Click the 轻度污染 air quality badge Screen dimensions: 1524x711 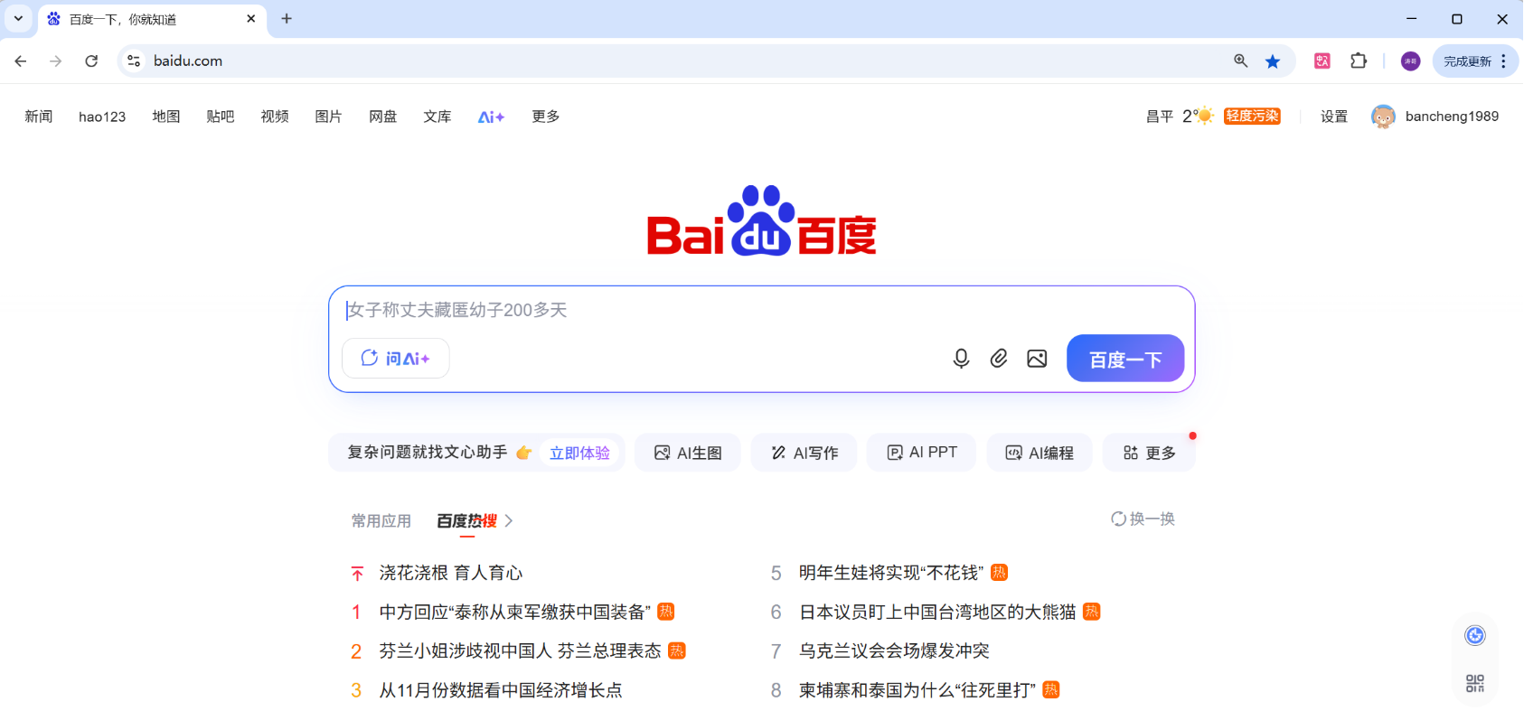(x=1252, y=116)
